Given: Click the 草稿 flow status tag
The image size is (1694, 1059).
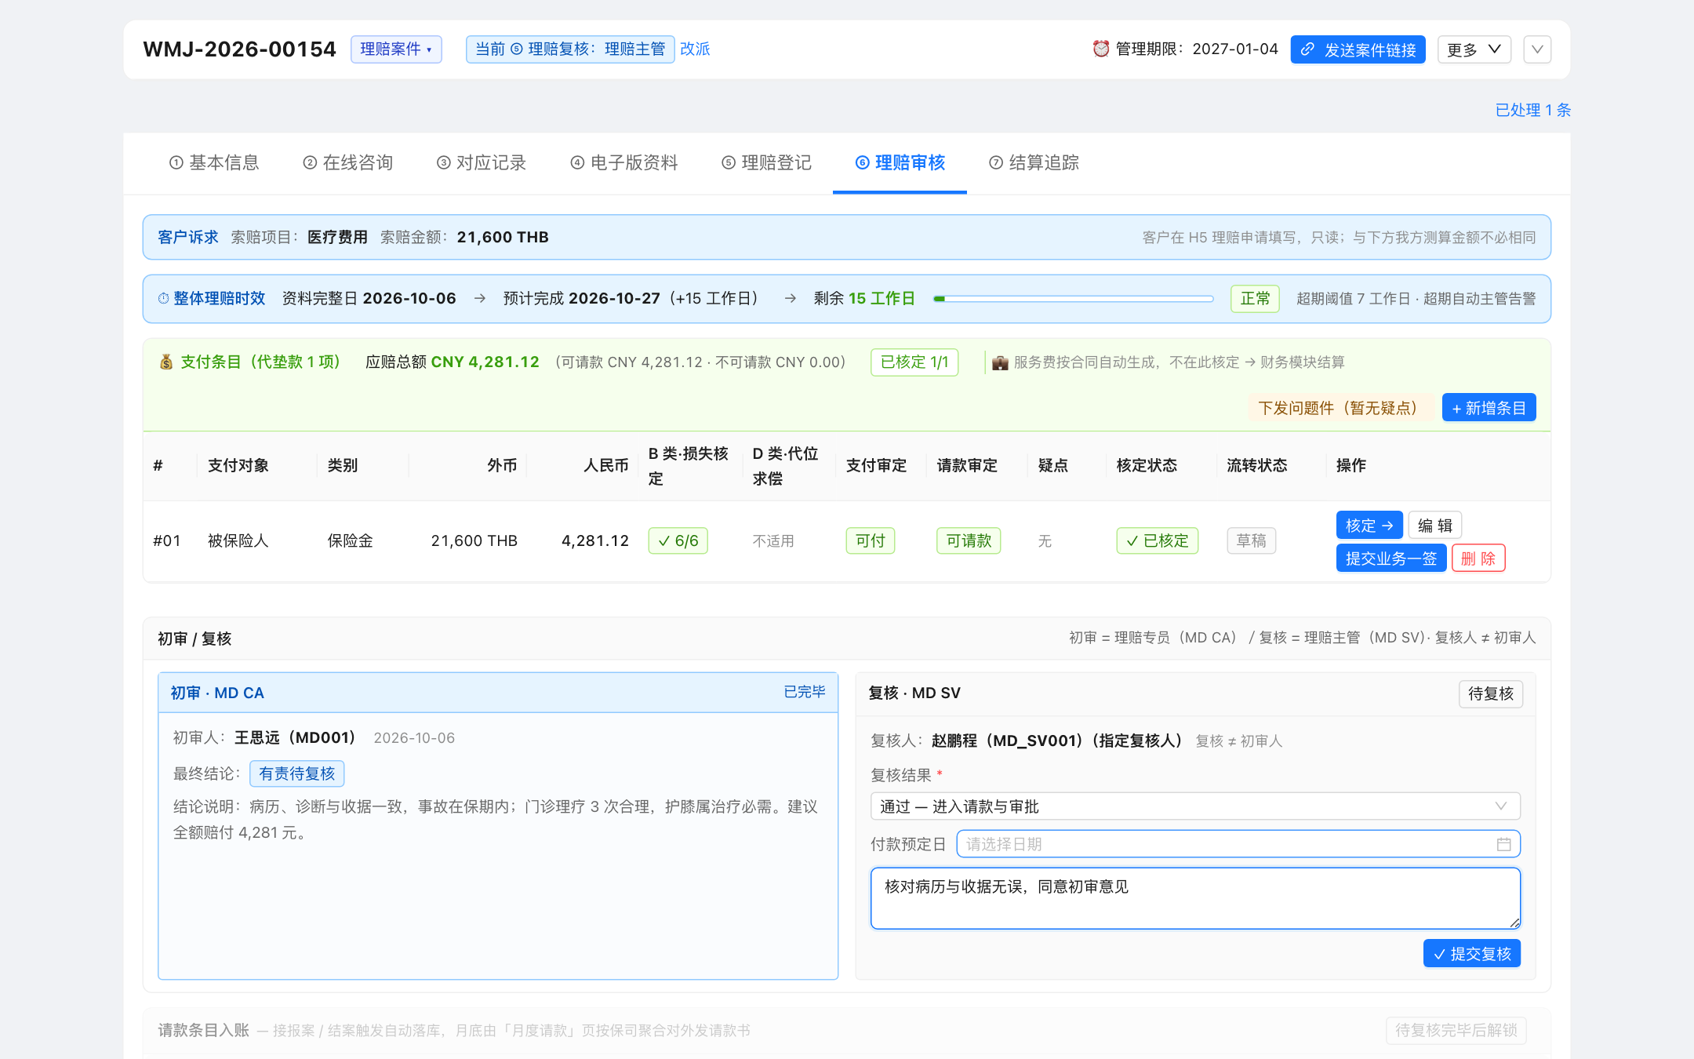Looking at the screenshot, I should (1251, 540).
